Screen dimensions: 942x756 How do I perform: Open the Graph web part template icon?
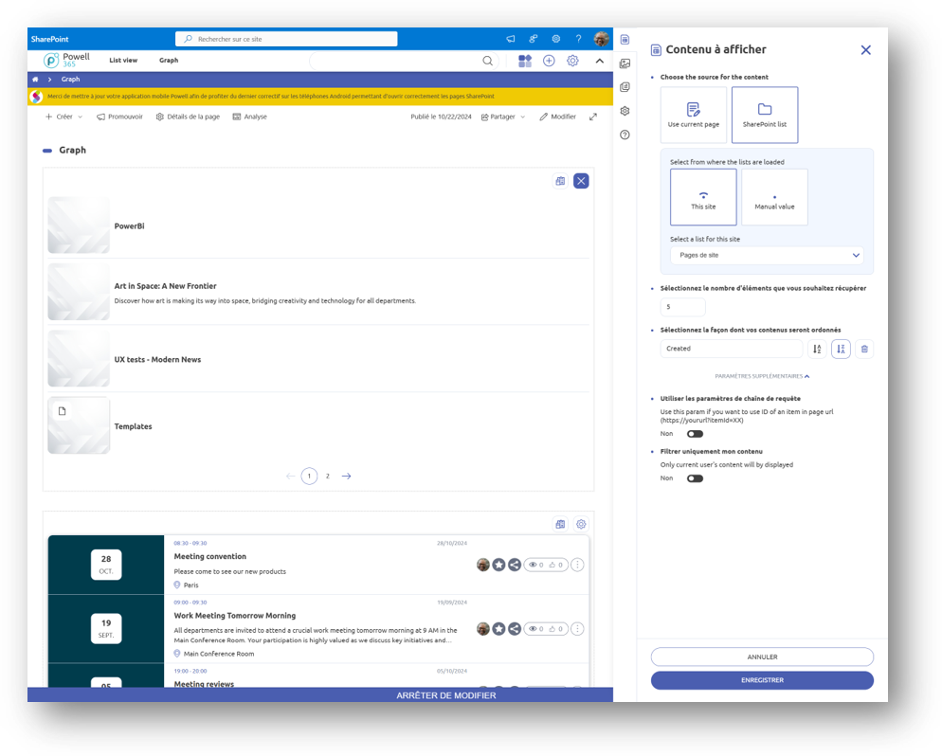[x=560, y=181]
